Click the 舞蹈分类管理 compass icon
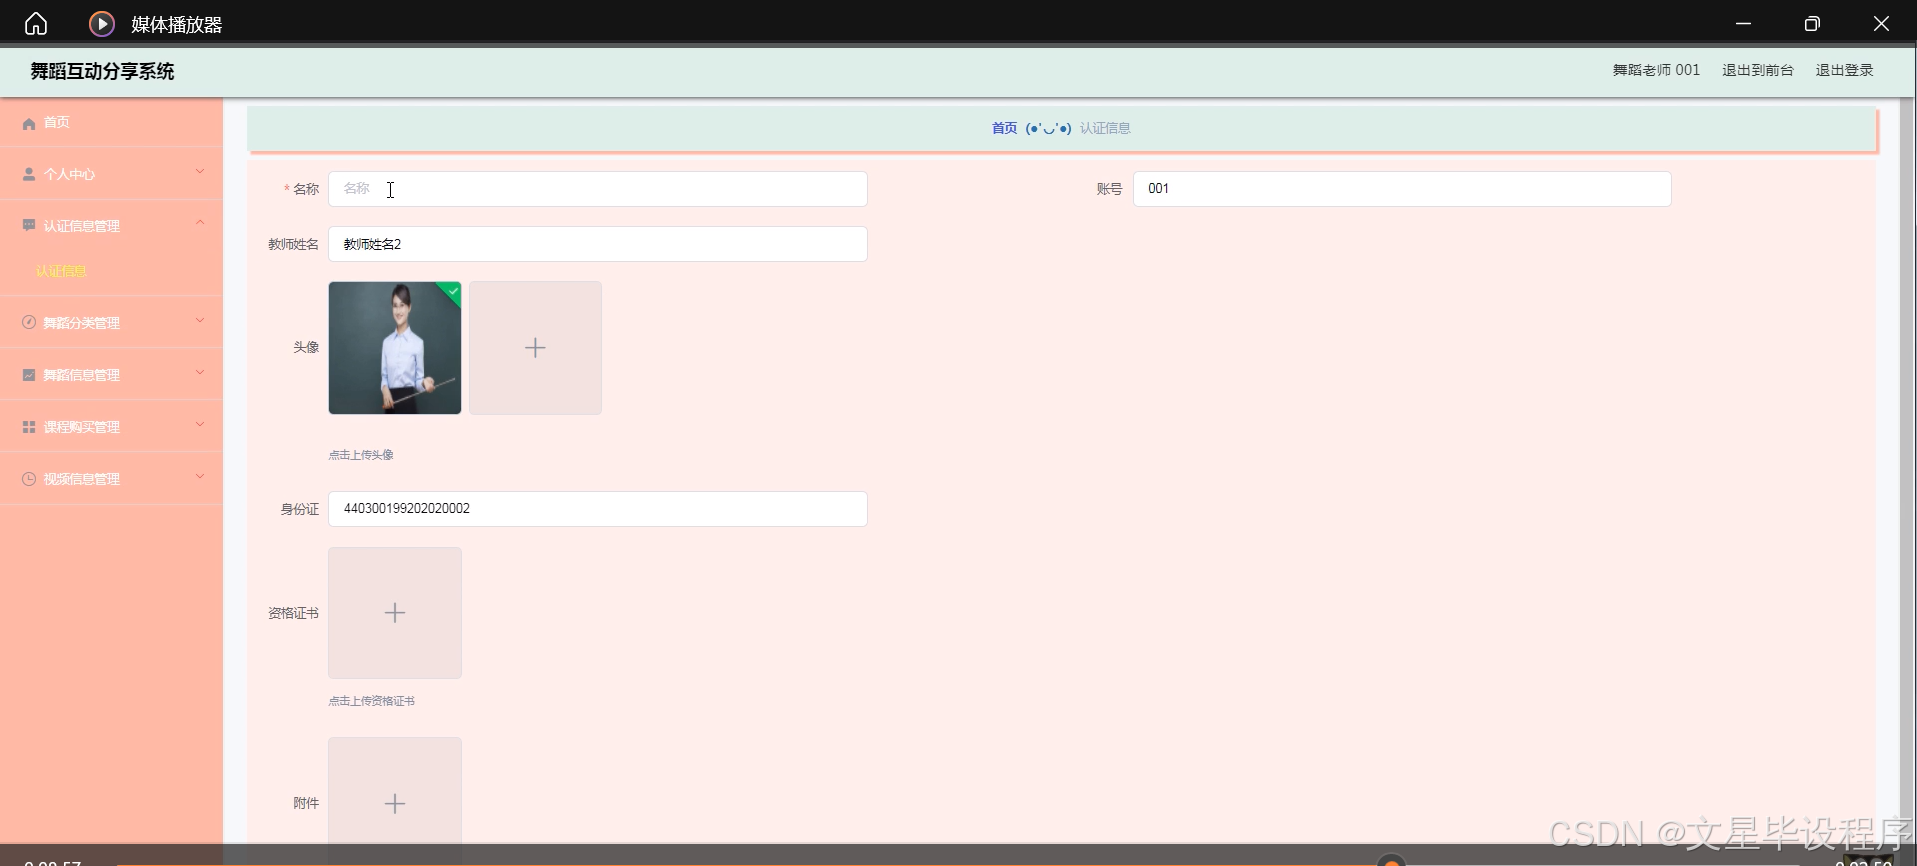This screenshot has height=866, width=1917. [29, 322]
